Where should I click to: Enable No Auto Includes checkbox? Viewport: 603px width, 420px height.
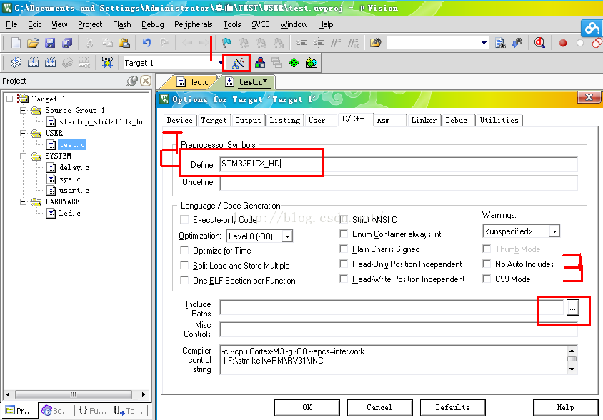click(487, 264)
